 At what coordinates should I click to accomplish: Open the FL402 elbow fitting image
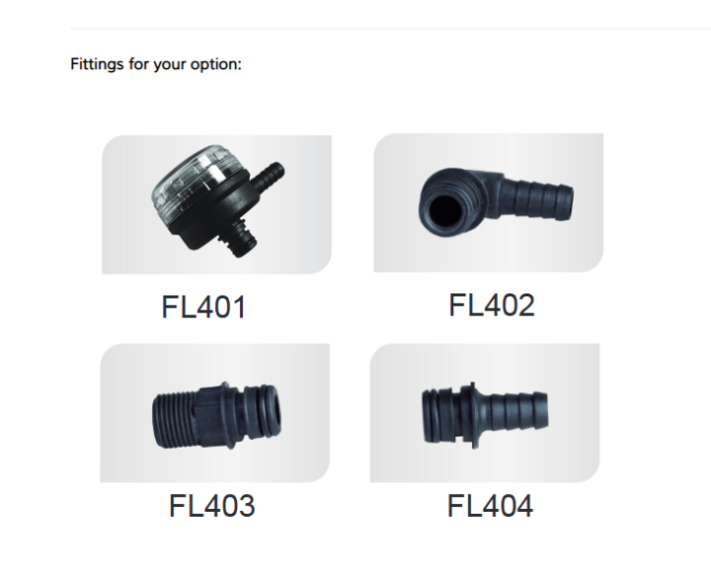click(489, 202)
